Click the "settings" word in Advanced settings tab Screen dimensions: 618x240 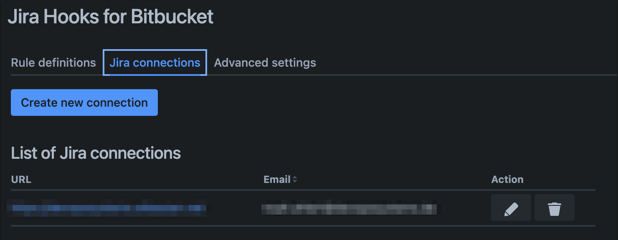point(294,63)
